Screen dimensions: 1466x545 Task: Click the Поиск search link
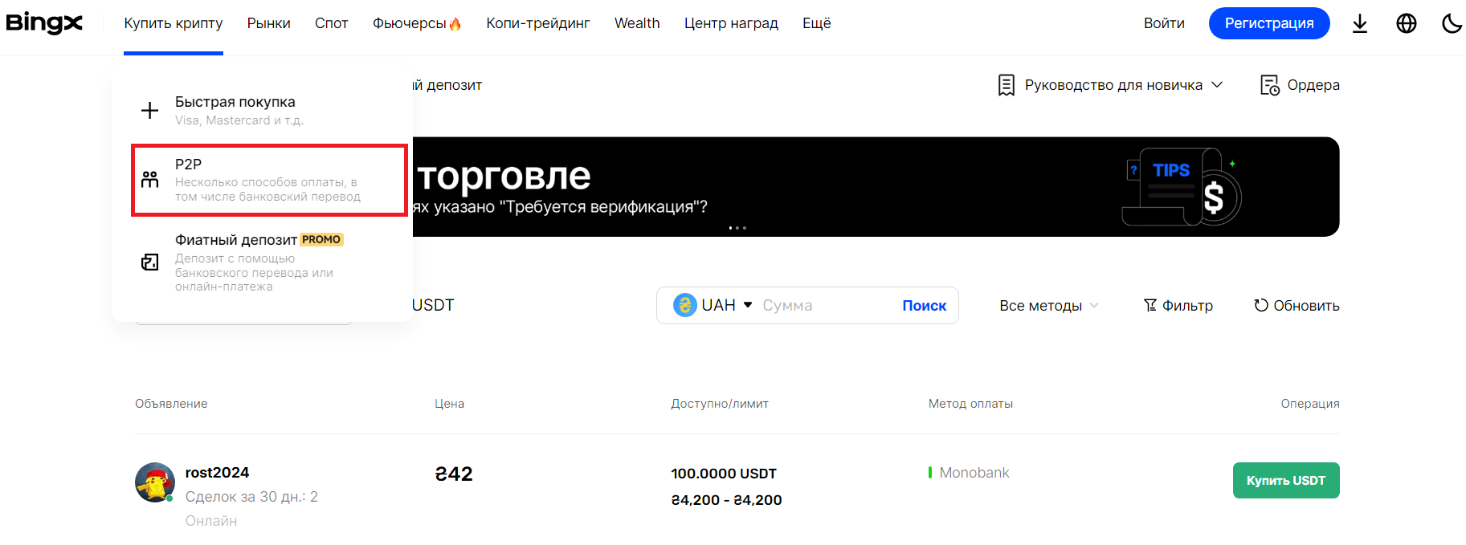point(924,306)
